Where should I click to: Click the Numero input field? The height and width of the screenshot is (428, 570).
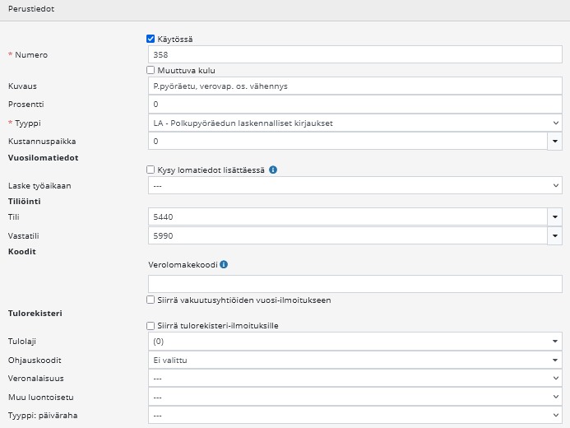pyautogui.click(x=354, y=55)
